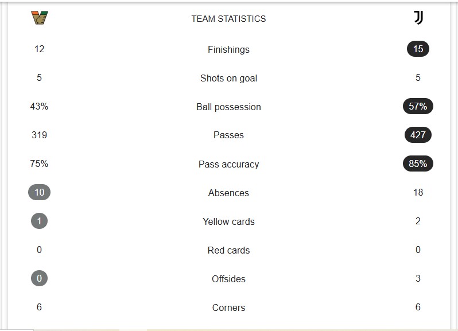Select the highlighted 15 finishings badge

pyautogui.click(x=418, y=49)
